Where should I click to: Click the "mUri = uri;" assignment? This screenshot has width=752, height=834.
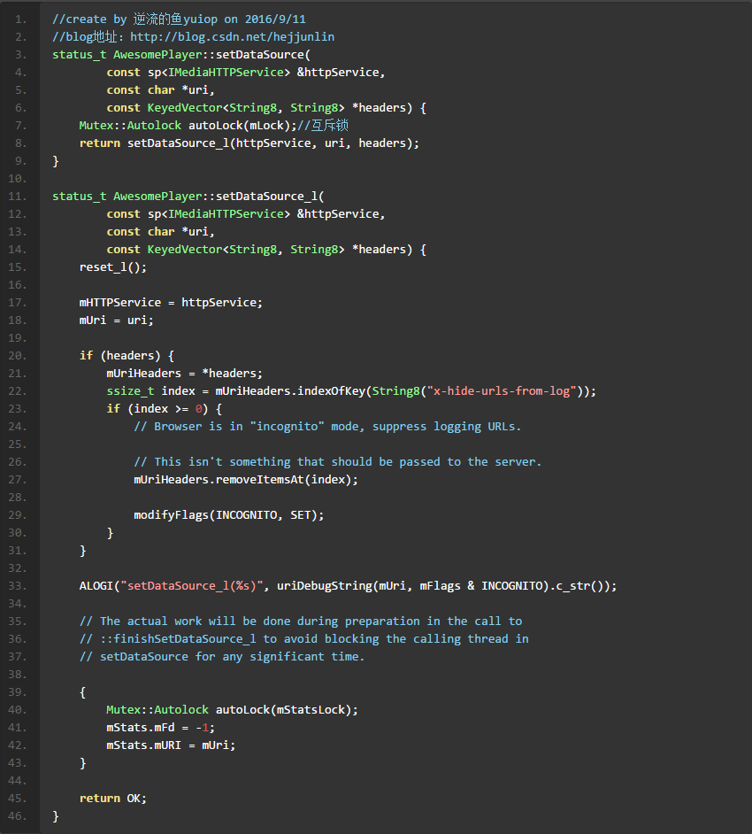tap(116, 320)
